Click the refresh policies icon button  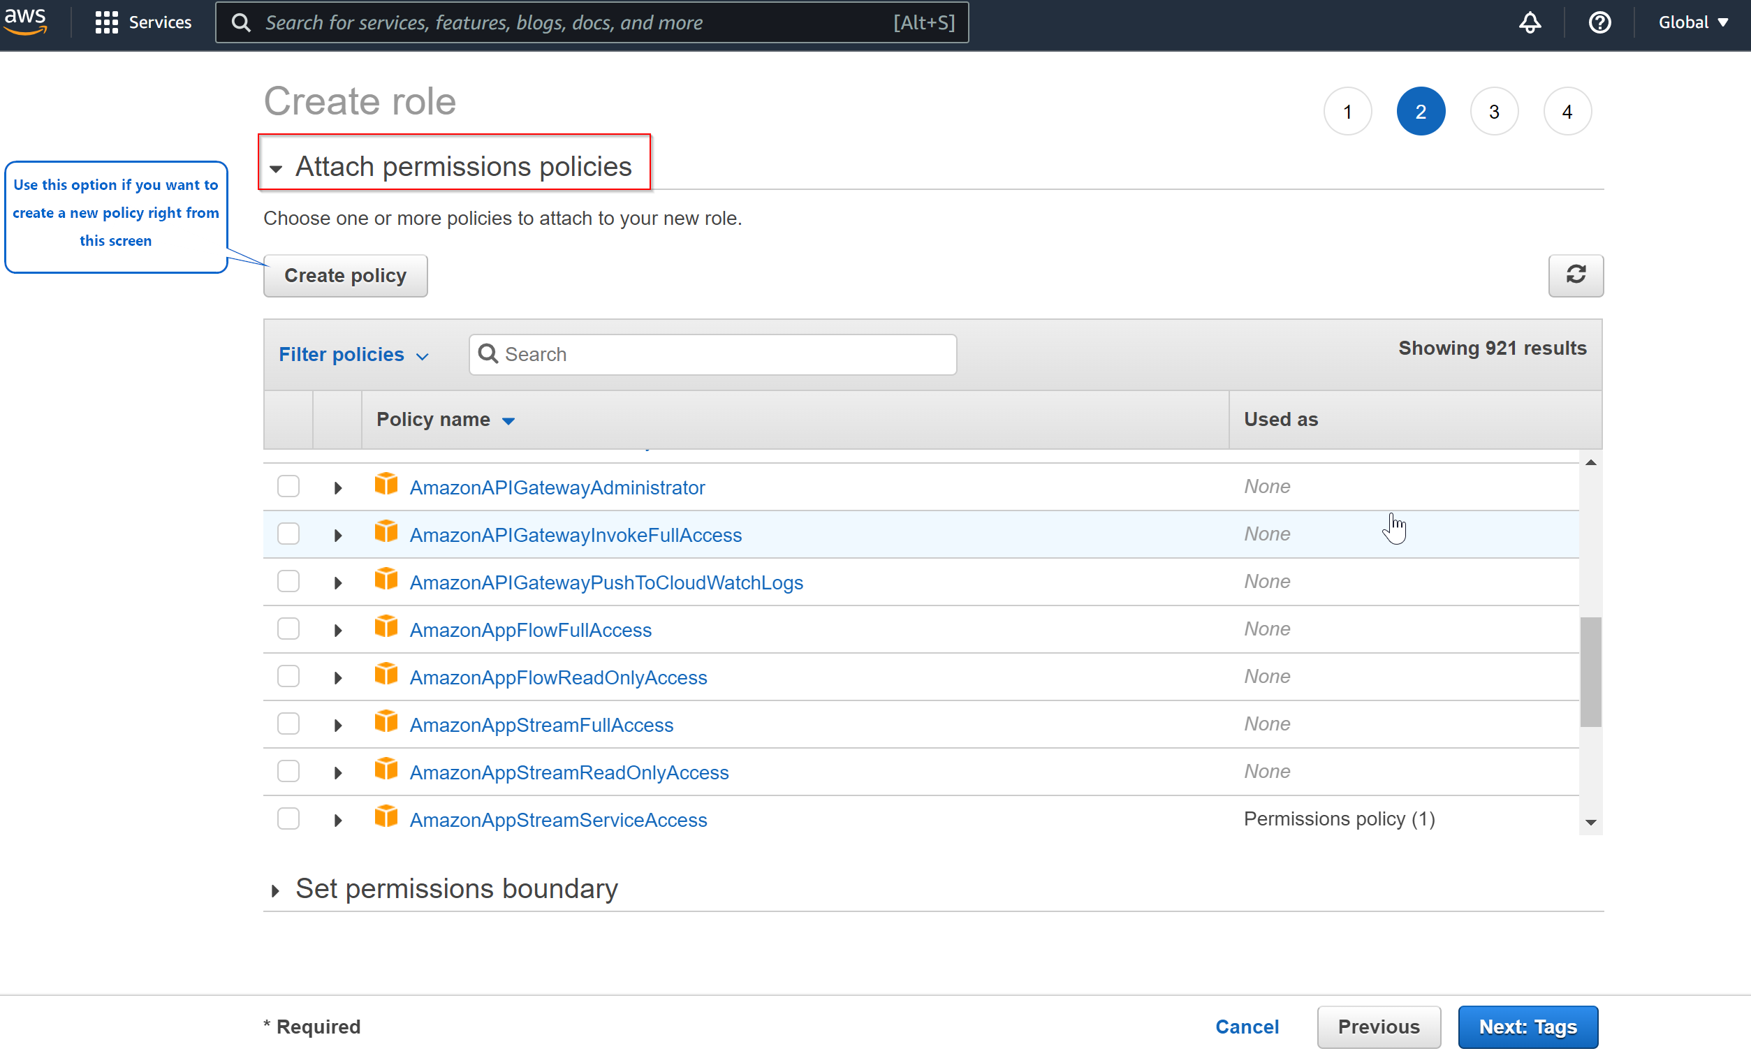1576,275
